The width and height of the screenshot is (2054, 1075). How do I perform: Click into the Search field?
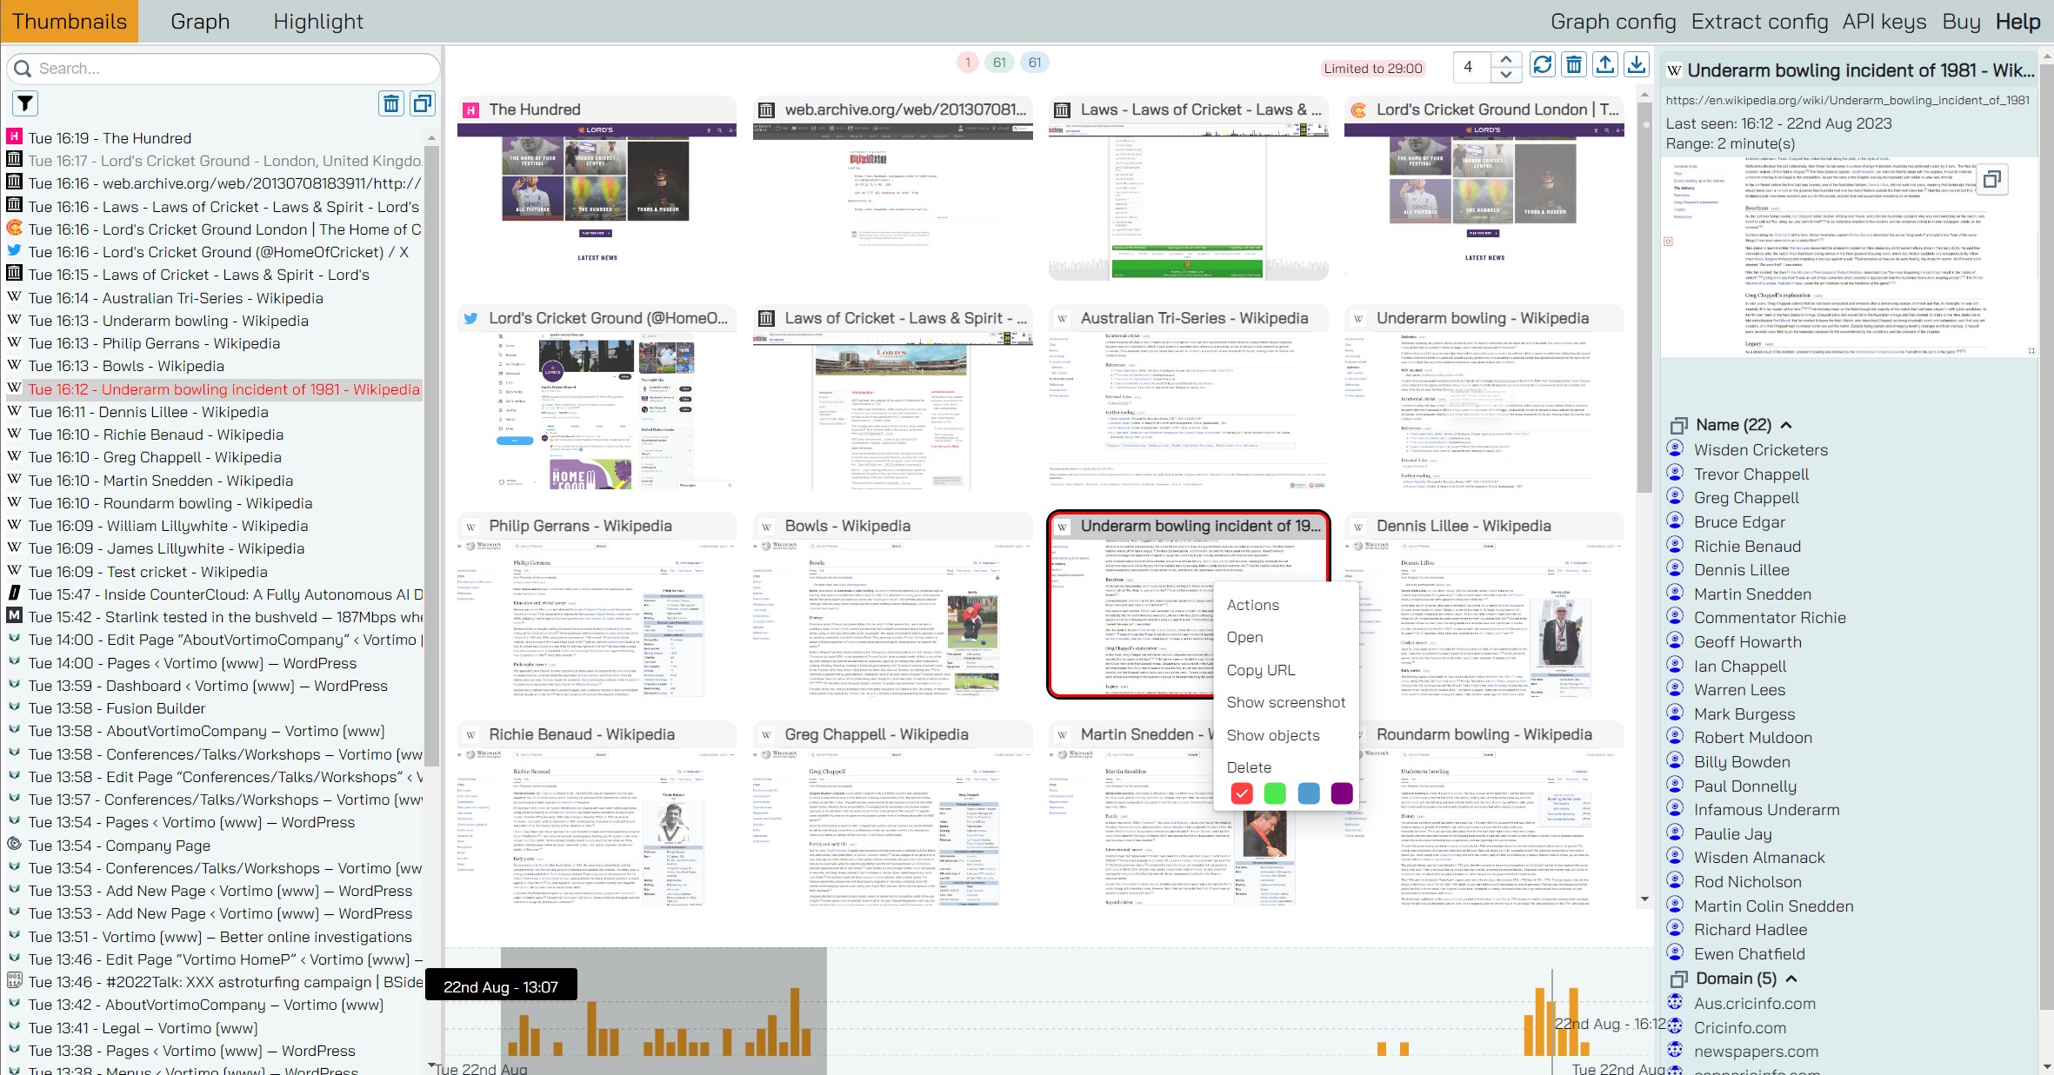coord(223,69)
